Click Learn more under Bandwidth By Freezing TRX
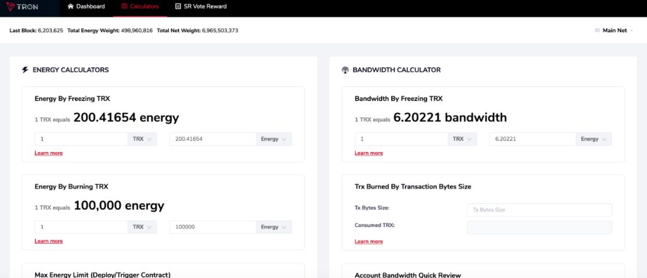This screenshot has width=647, height=278. (x=369, y=153)
